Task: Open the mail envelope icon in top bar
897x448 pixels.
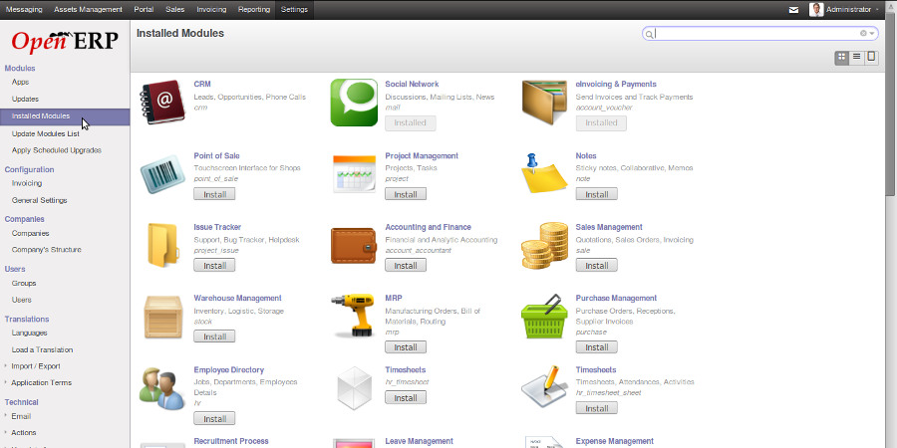Action: click(x=793, y=10)
